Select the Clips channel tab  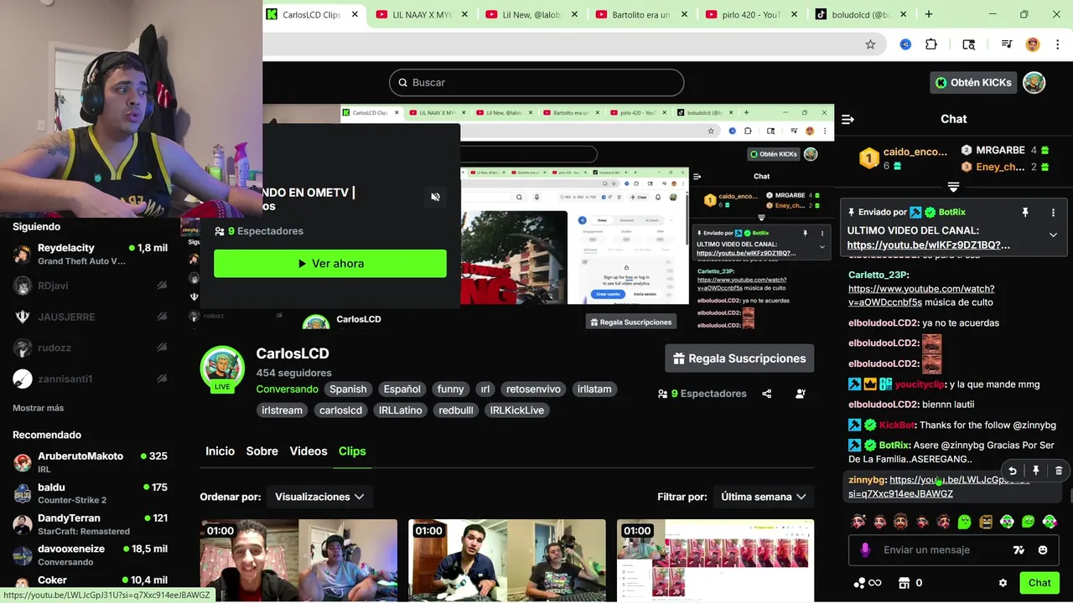pyautogui.click(x=352, y=451)
